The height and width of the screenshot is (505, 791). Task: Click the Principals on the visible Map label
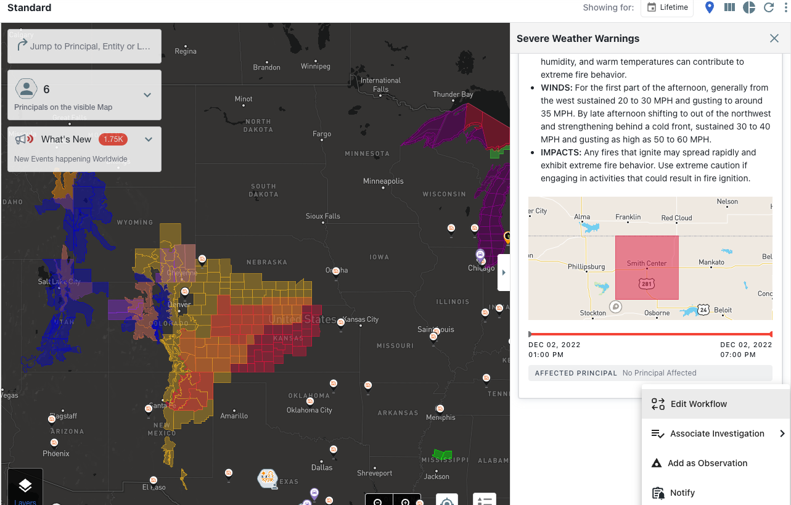[64, 107]
